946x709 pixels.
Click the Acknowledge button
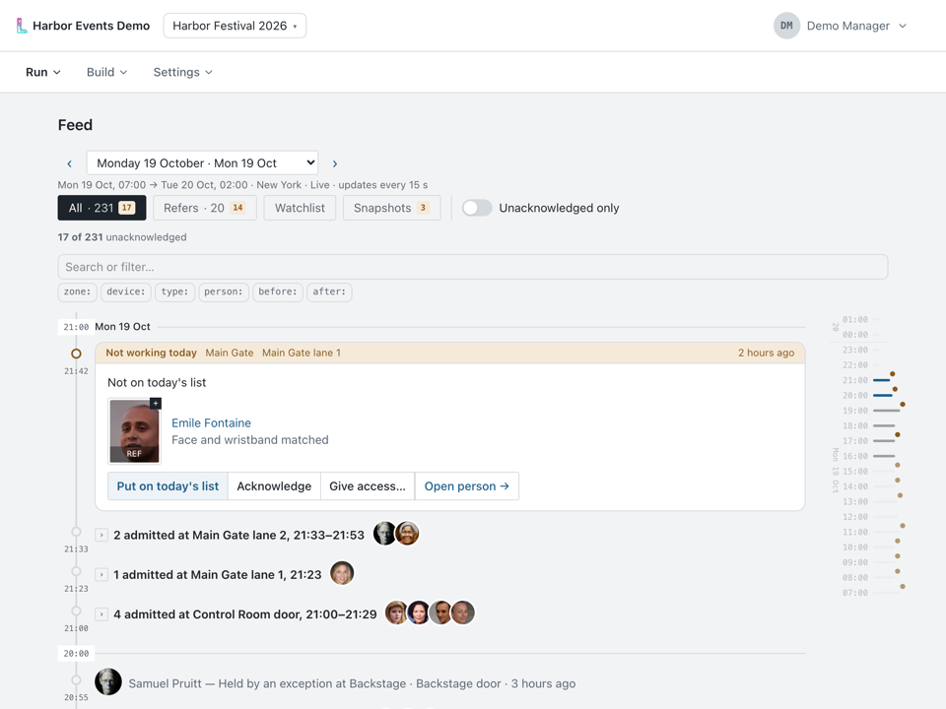(274, 485)
